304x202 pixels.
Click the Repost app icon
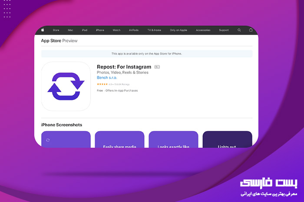click(66, 86)
